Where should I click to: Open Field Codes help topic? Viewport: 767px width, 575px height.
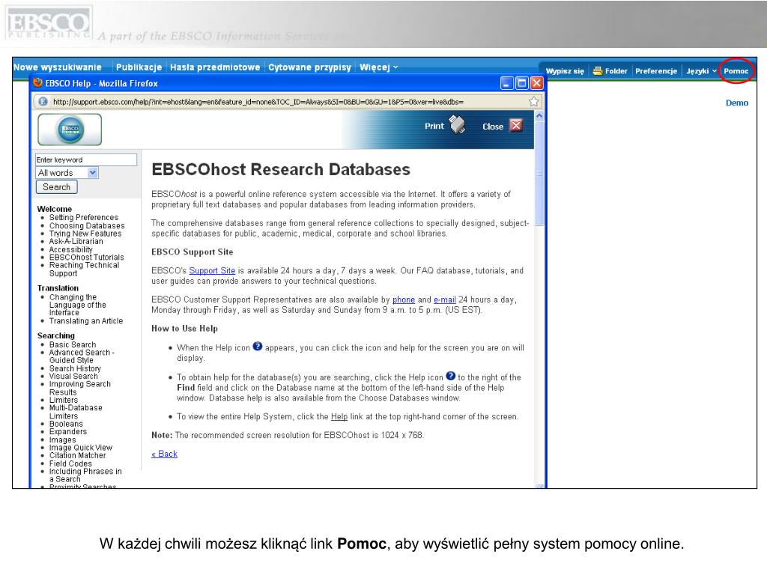point(70,463)
